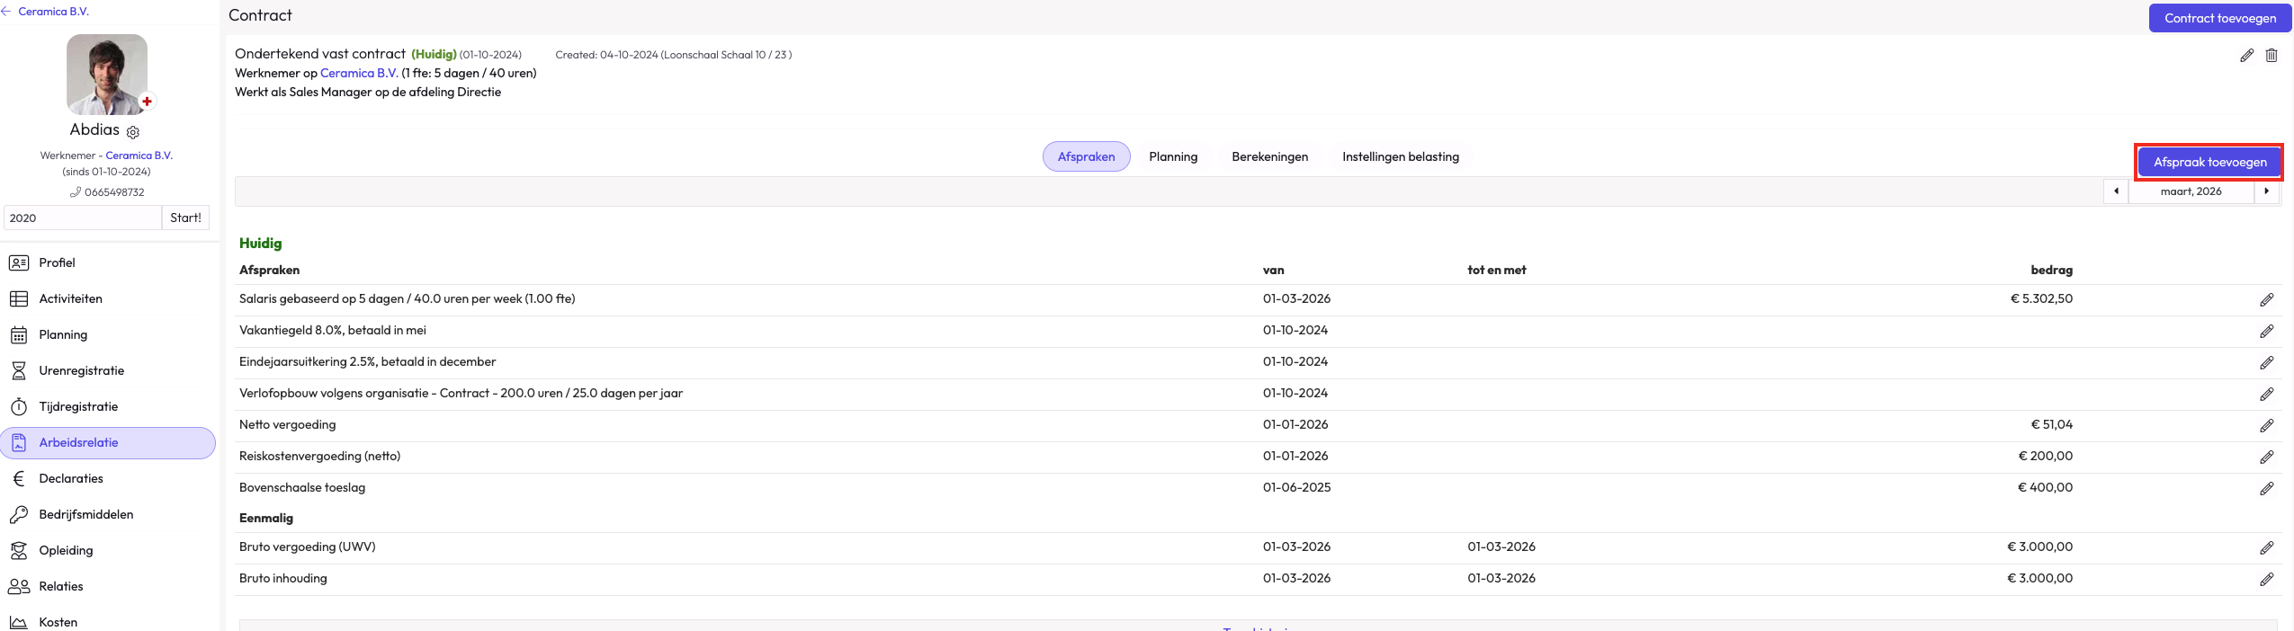Viewport: 2294px width, 631px height.
Task: Edit the Vakantiegeld 8.0% row
Action: point(2266,332)
